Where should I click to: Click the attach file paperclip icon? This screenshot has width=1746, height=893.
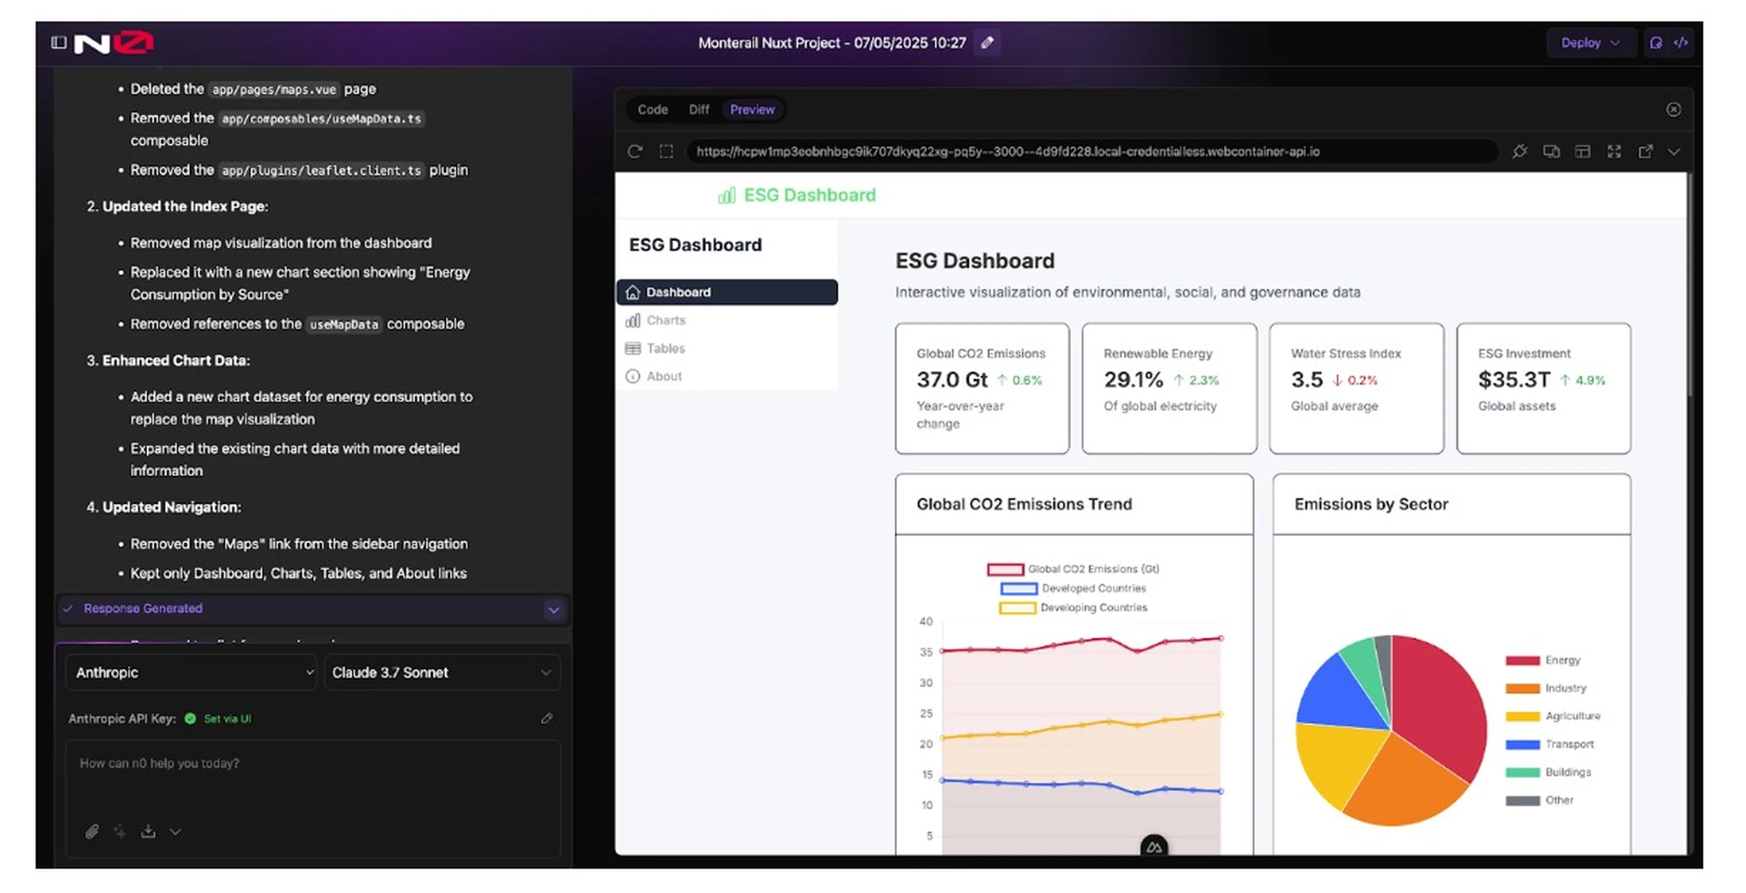[x=92, y=831]
